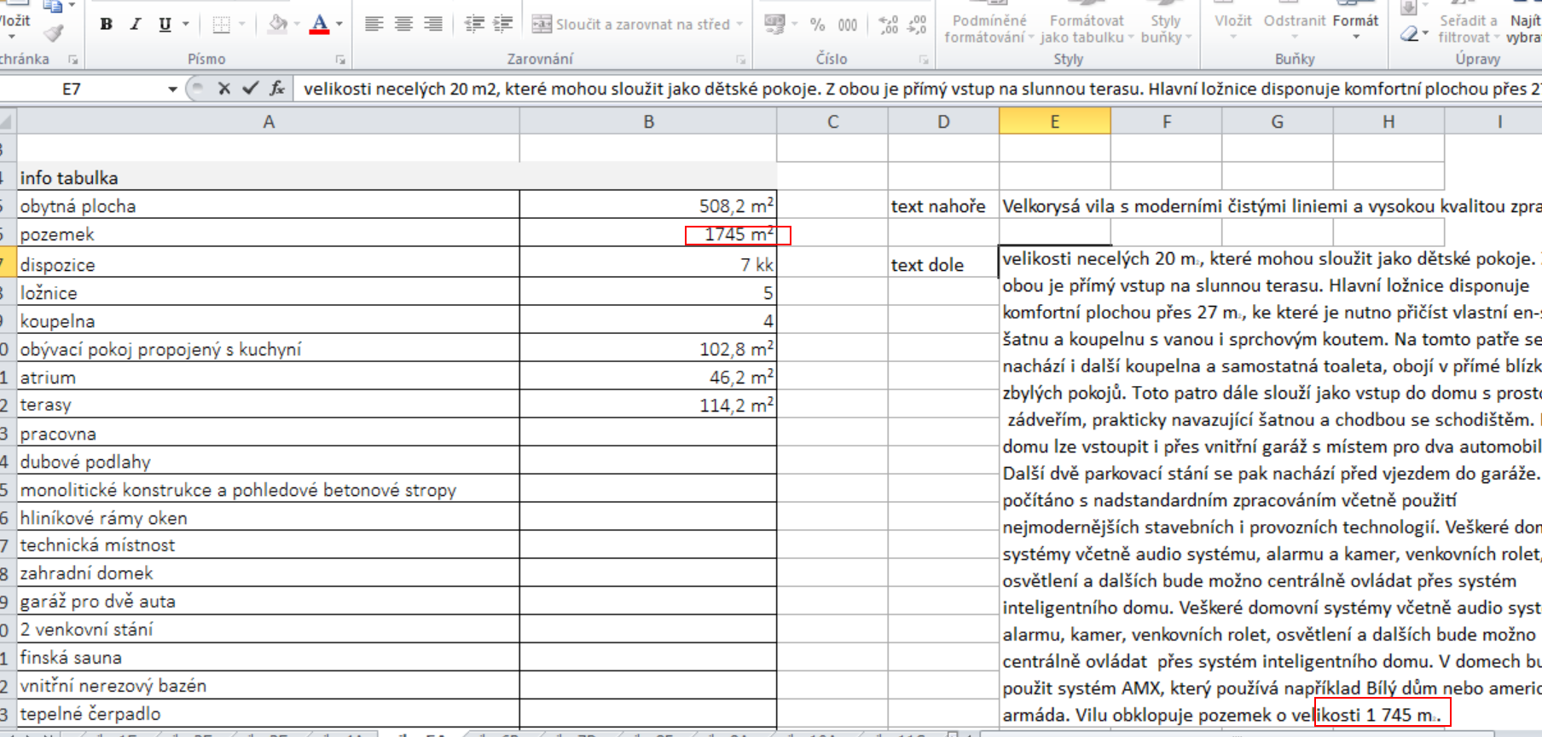Click cell 'info tabulka'

pyautogui.click(x=269, y=177)
